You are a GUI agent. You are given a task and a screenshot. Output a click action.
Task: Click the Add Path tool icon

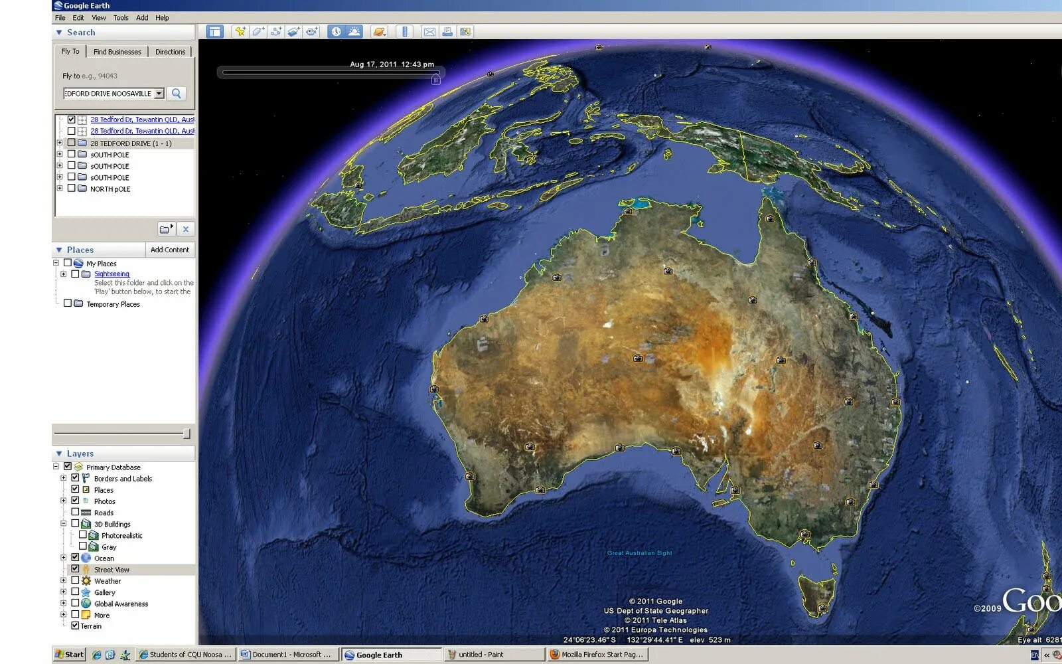[276, 32]
